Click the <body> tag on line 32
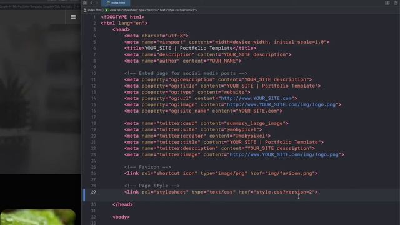Viewport: 400px width, 225px height. 121,217
